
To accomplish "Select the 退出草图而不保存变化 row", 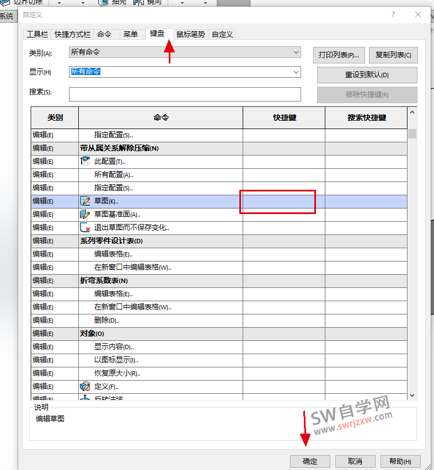I will pos(219,227).
